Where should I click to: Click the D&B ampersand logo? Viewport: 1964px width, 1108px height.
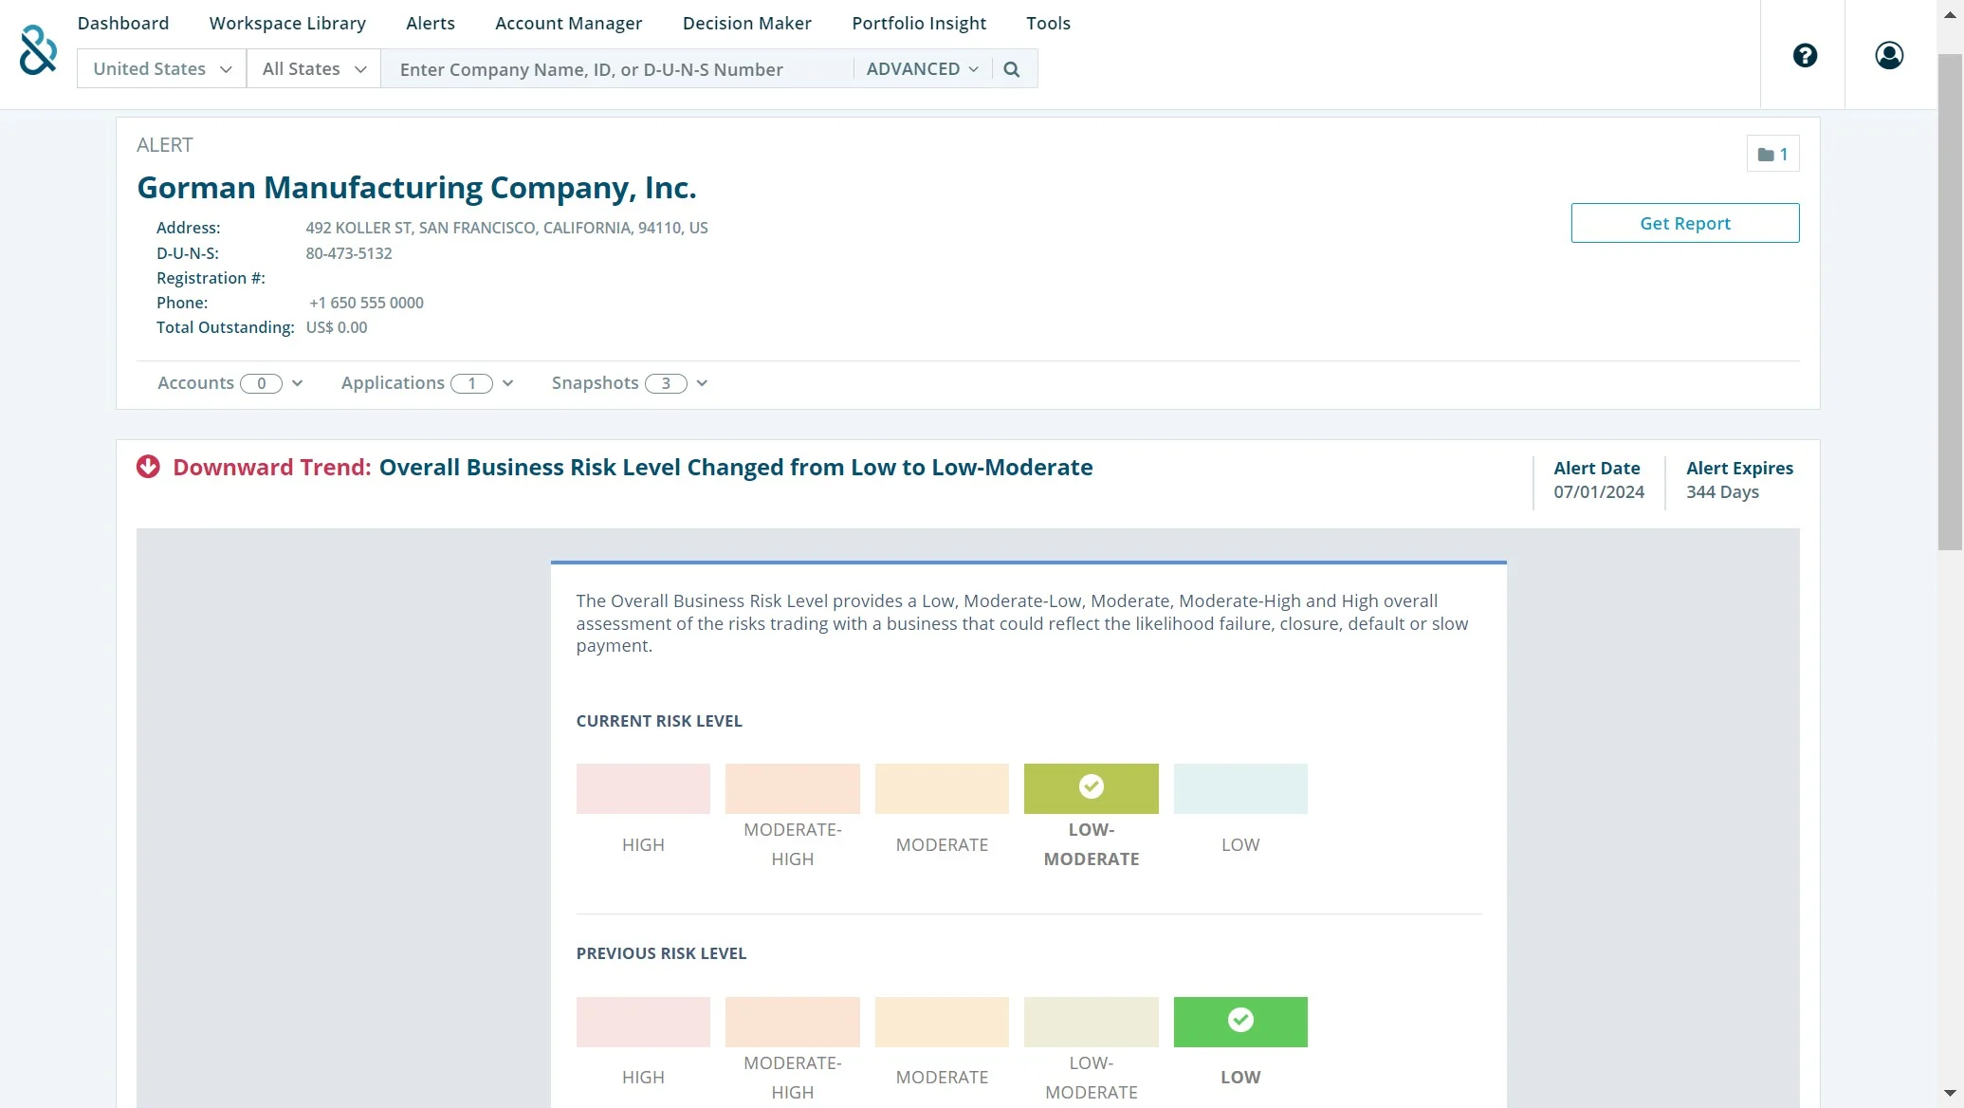tap(38, 50)
